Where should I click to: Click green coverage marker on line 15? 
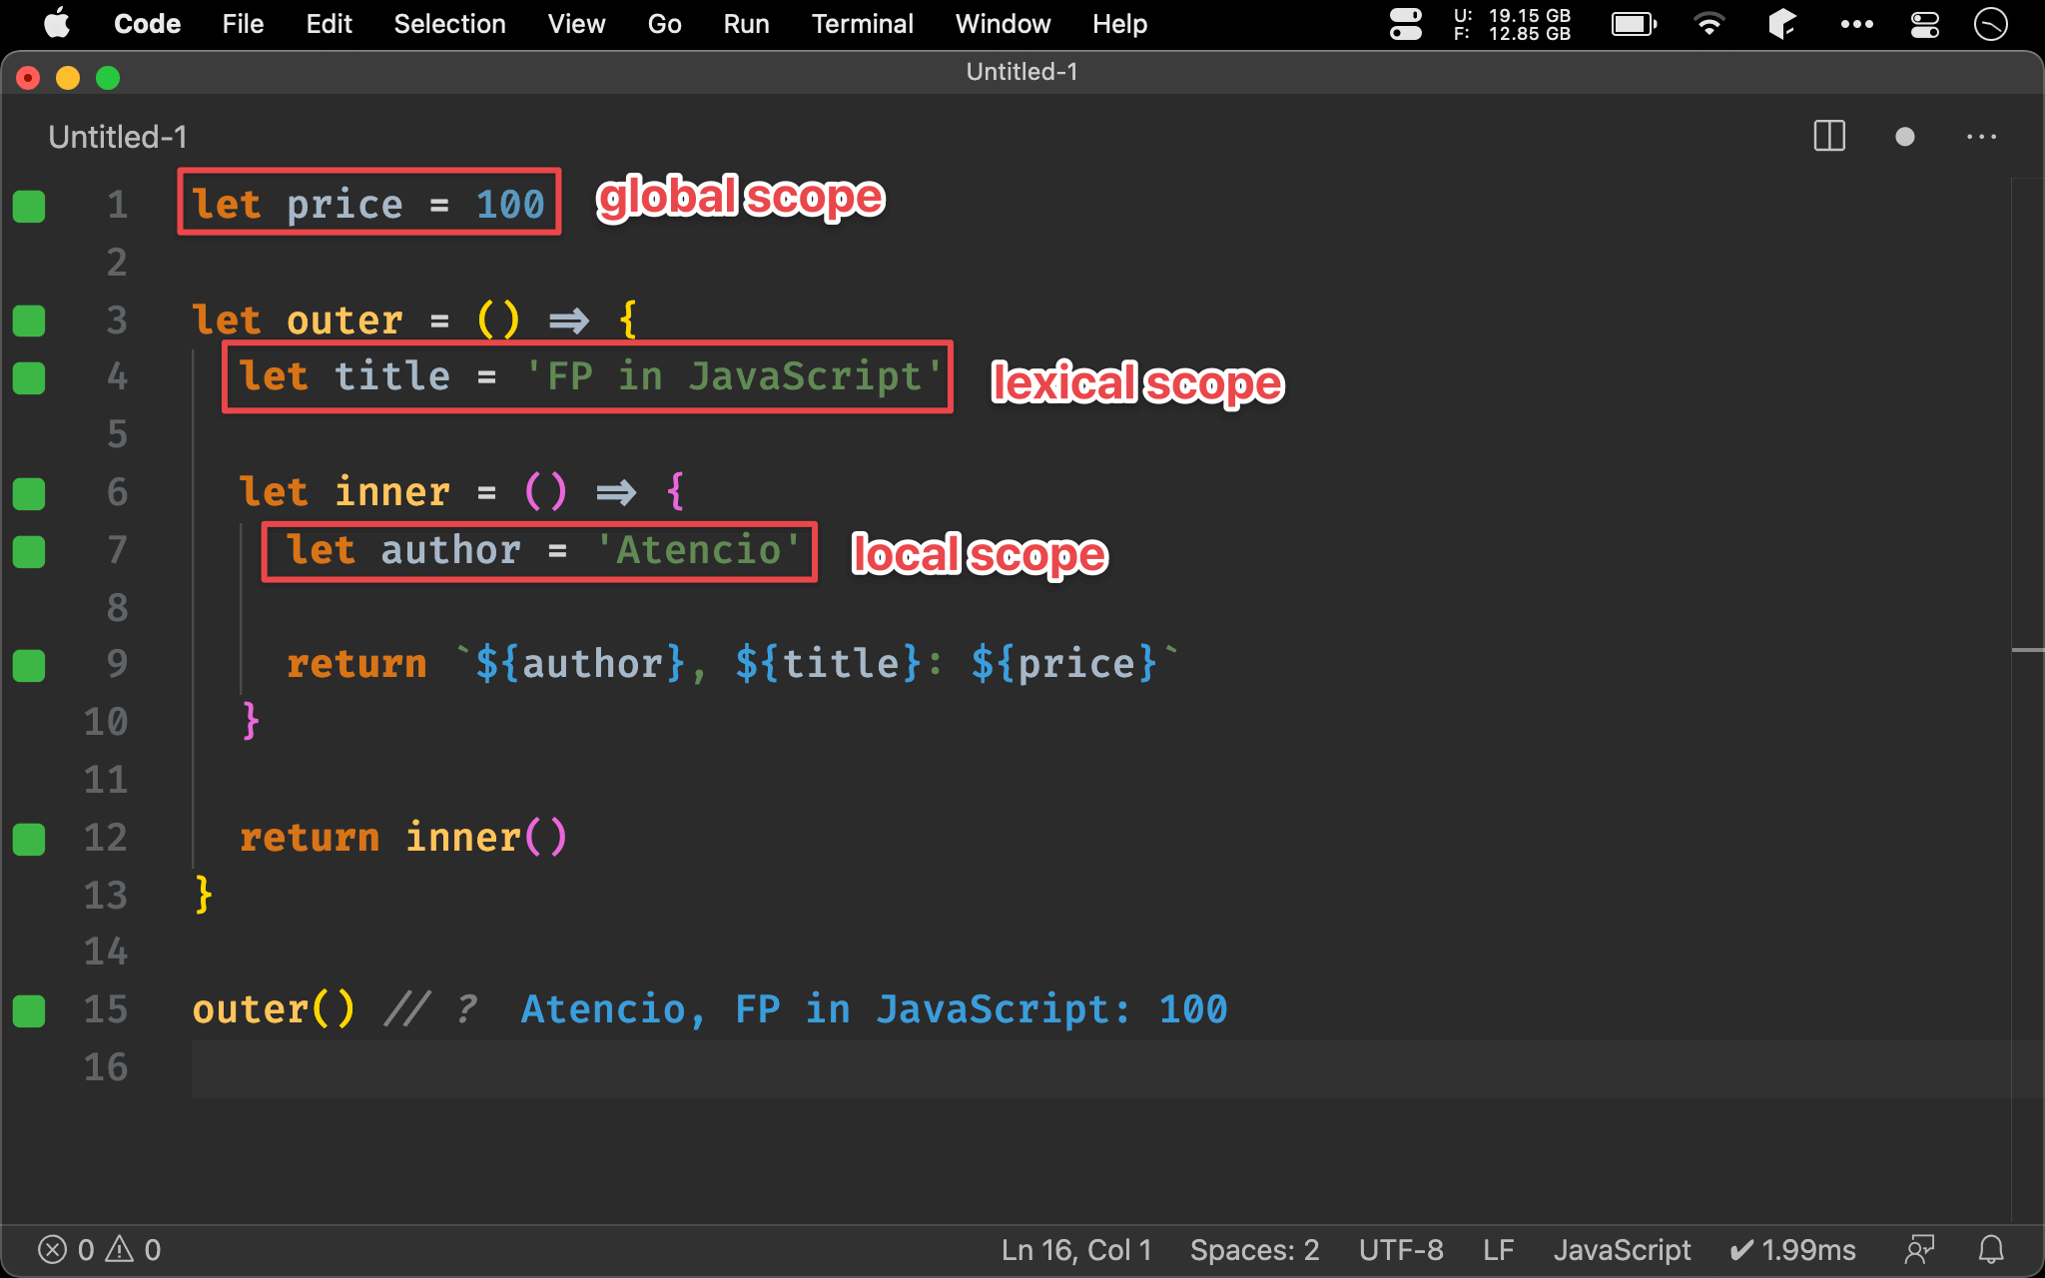point(29,1010)
